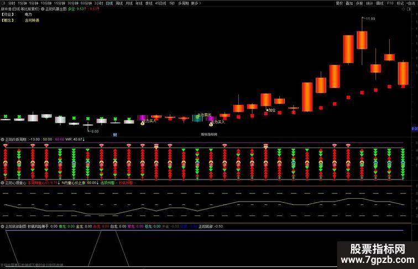
Task: Open the 正阳欣辰周期 indicator settings icon
Action: (x=2, y=139)
